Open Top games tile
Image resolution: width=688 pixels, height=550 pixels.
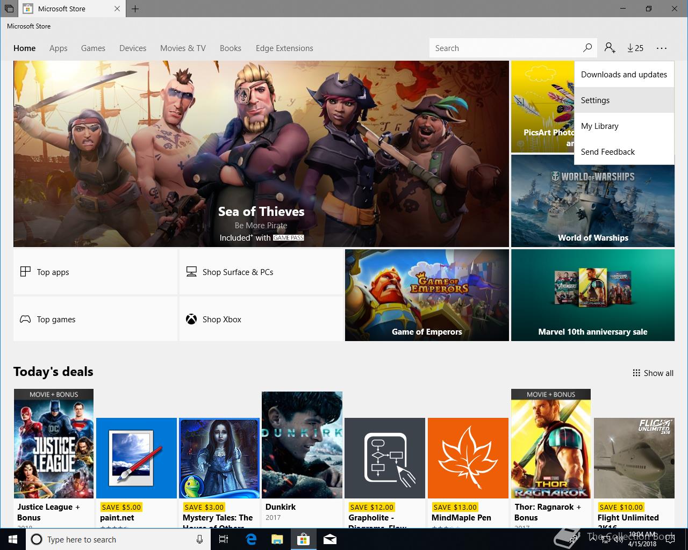(96, 319)
